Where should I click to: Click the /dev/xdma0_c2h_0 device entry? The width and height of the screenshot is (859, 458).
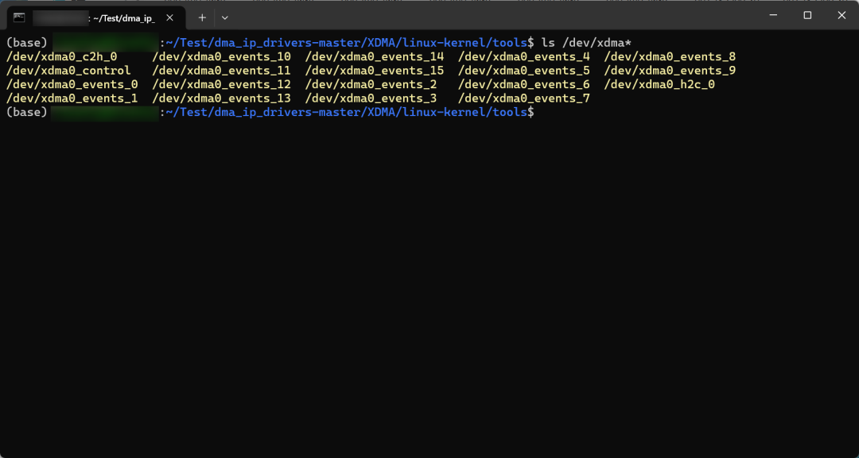point(60,56)
